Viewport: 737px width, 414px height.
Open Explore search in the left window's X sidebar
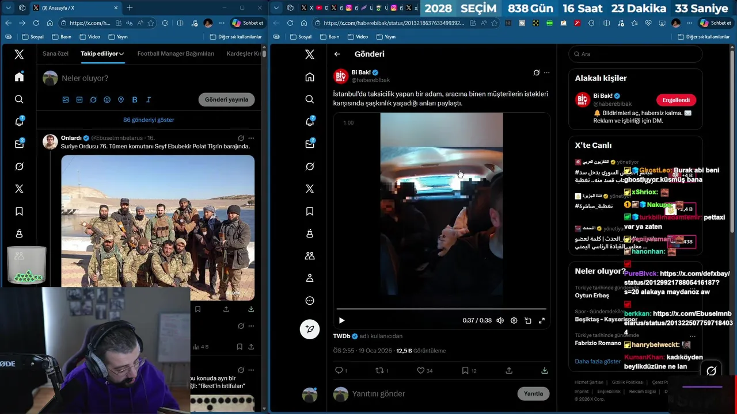click(19, 99)
